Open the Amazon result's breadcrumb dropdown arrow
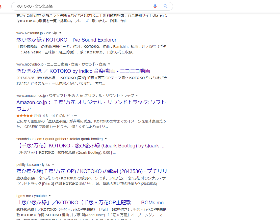 pyautogui.click(x=137, y=95)
